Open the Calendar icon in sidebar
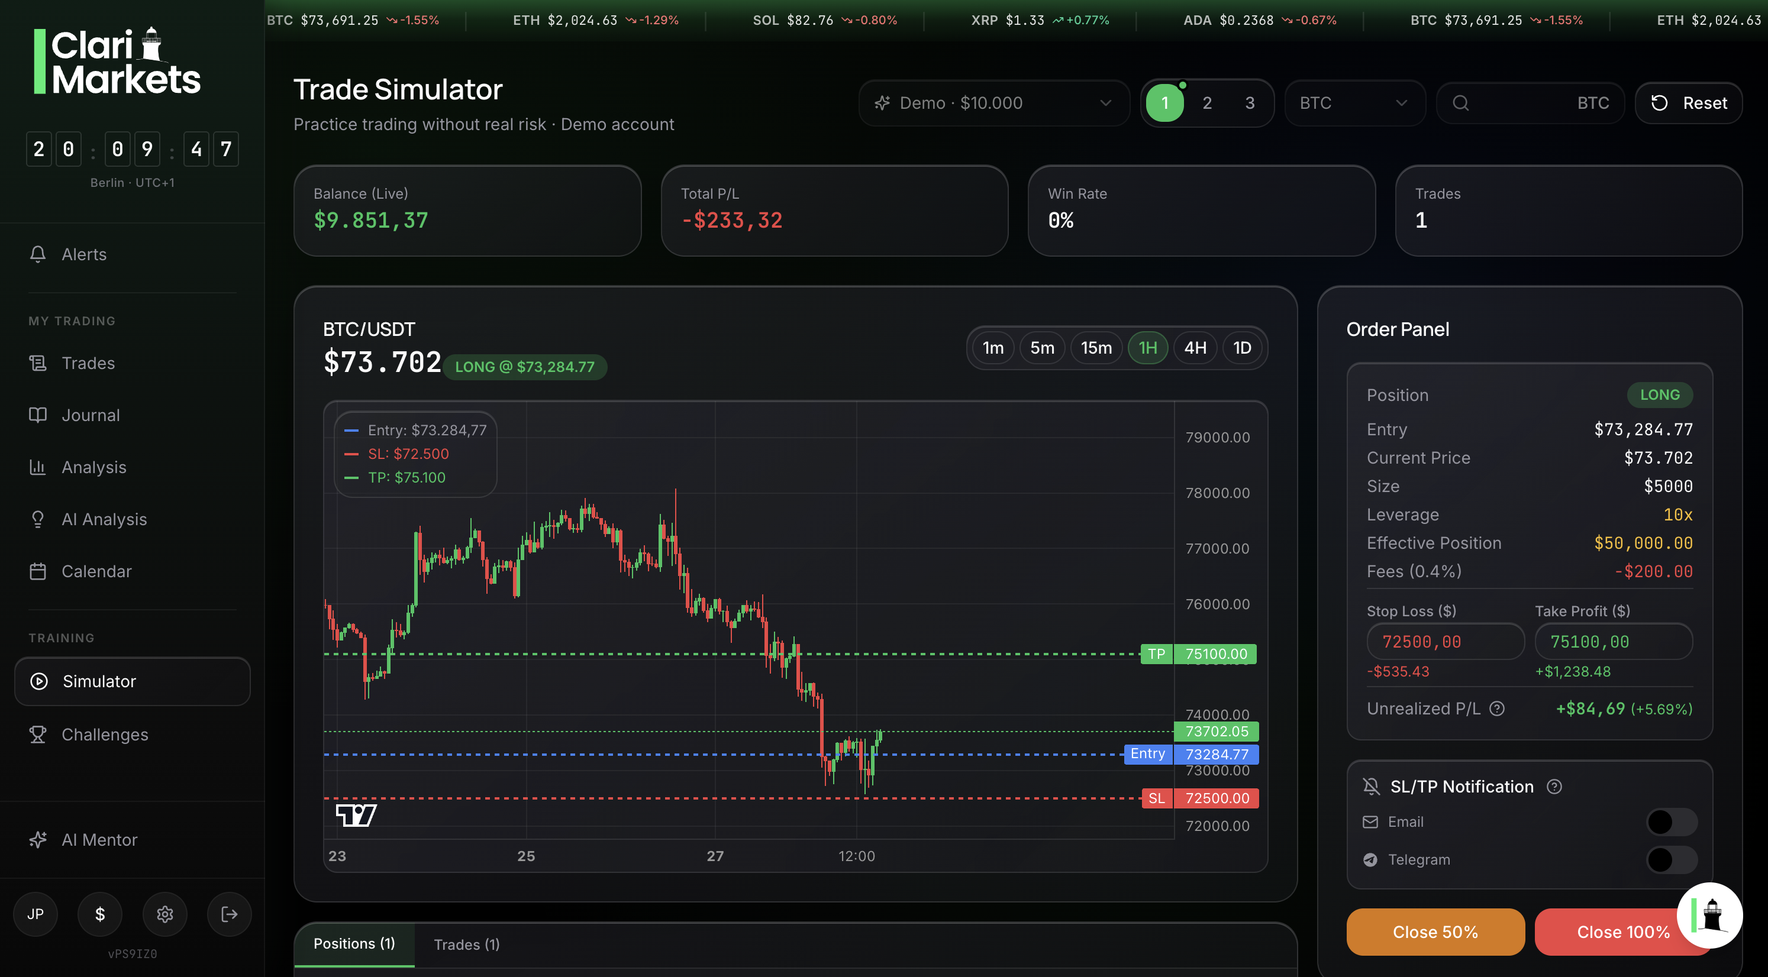Image resolution: width=1768 pixels, height=977 pixels. point(38,571)
